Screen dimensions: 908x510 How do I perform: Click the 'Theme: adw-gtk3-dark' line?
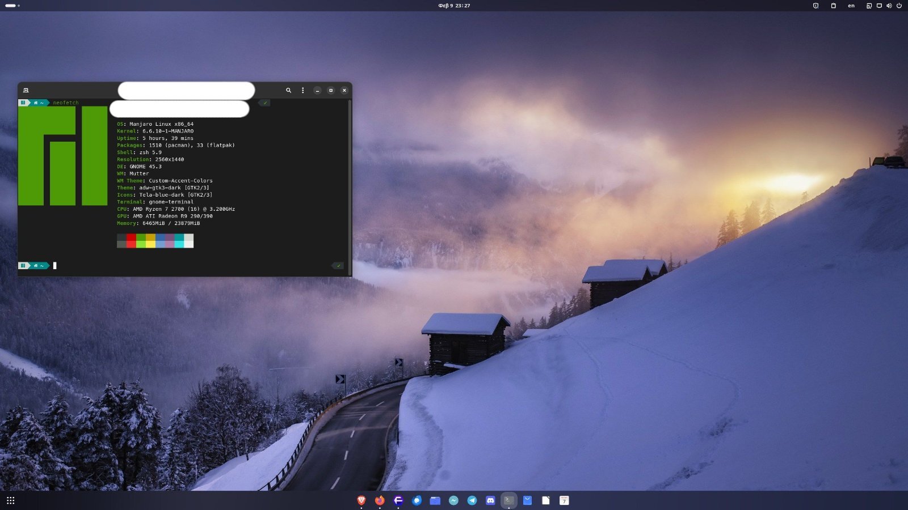[163, 188]
